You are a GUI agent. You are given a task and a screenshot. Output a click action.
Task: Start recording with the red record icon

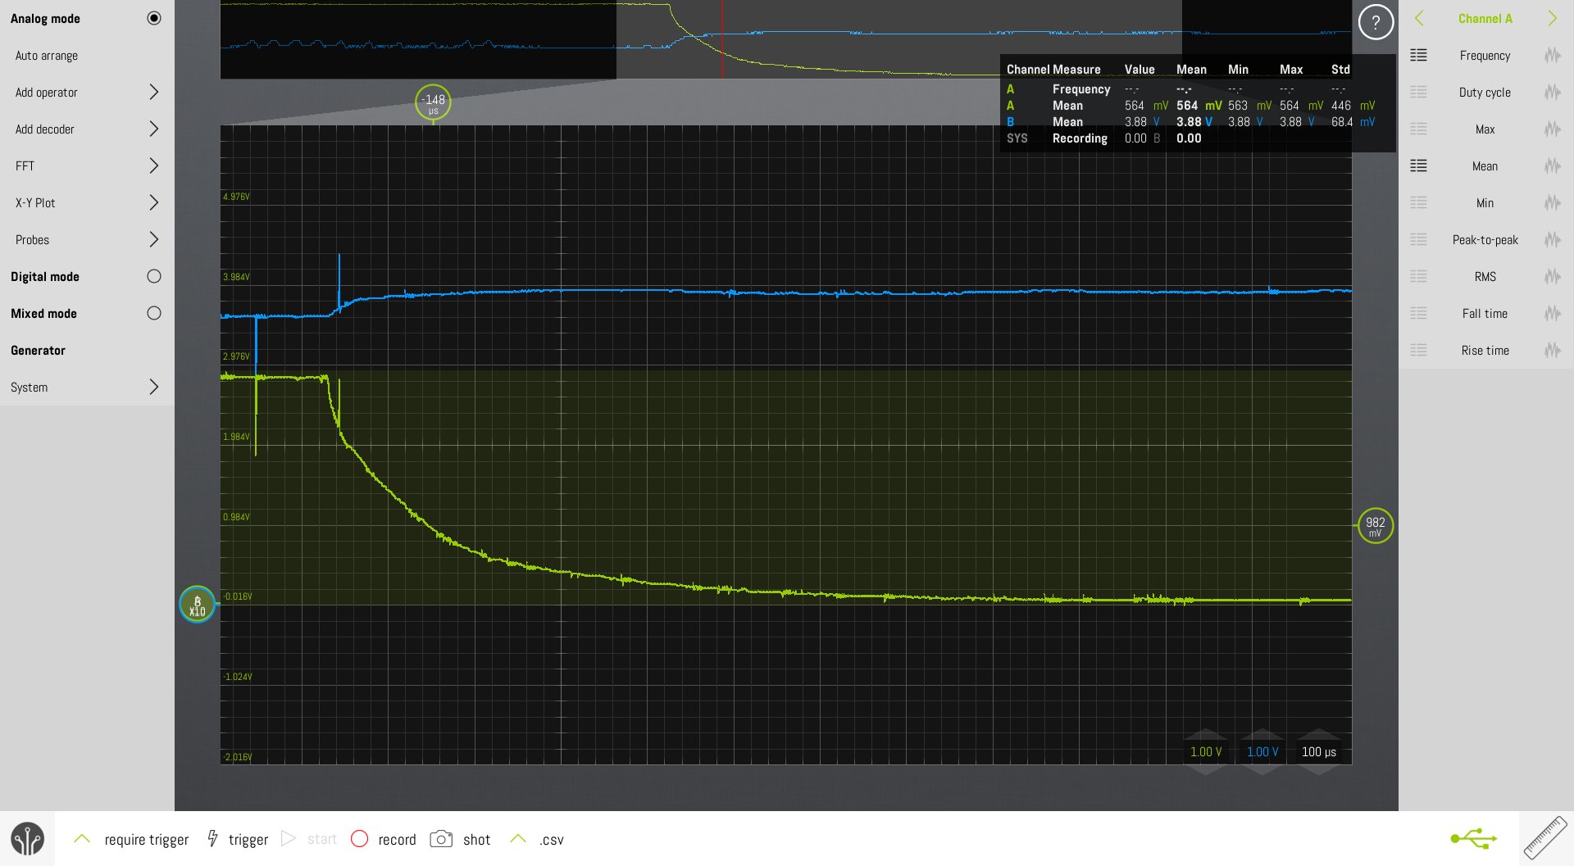click(359, 838)
